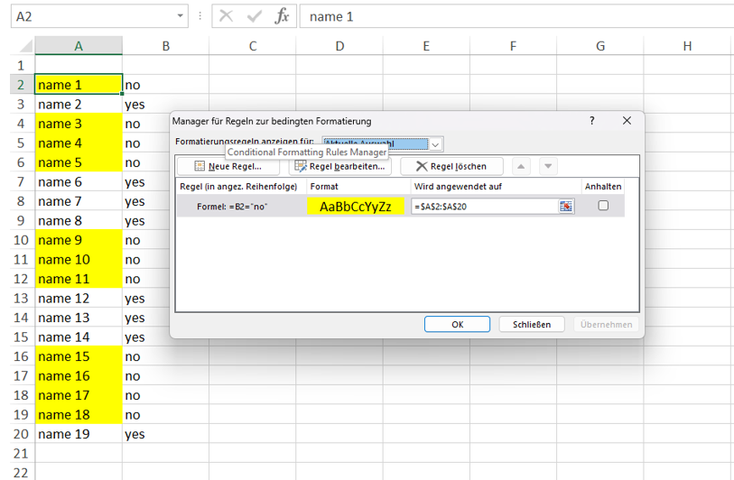Move rule down with the down arrow
Viewport: 734px width, 480px height.
548,167
